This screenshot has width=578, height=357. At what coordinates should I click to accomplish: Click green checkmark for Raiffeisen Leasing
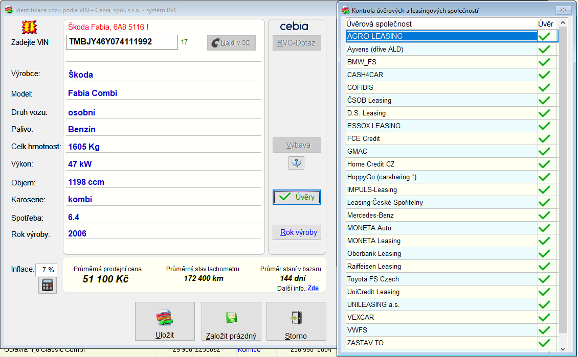coord(544,266)
